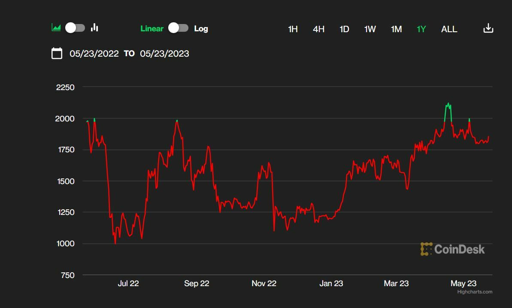Show the 1M time range

coord(396,29)
